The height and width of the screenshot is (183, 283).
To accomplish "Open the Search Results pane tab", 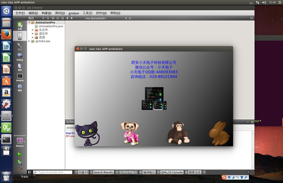I will click(x=102, y=172).
